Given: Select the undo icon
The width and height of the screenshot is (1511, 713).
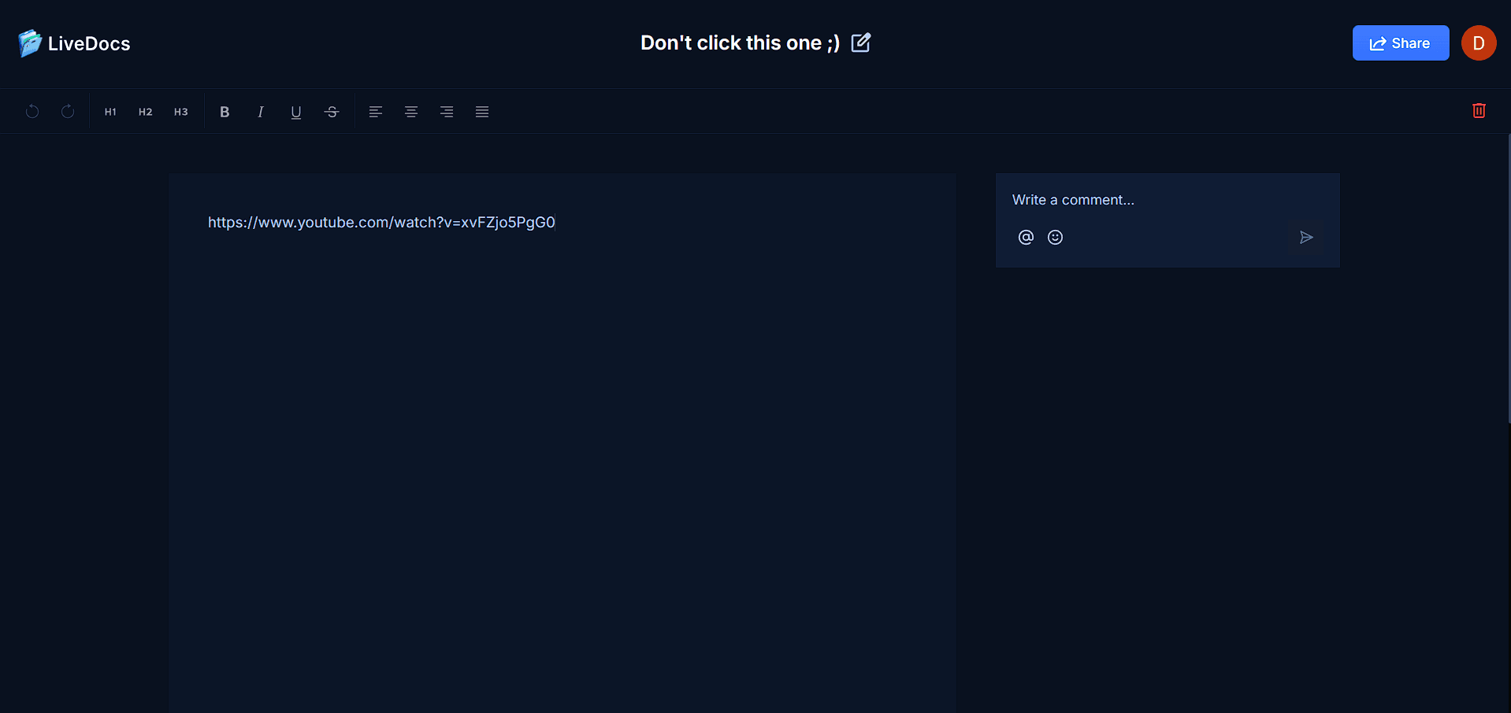Looking at the screenshot, I should (x=32, y=111).
